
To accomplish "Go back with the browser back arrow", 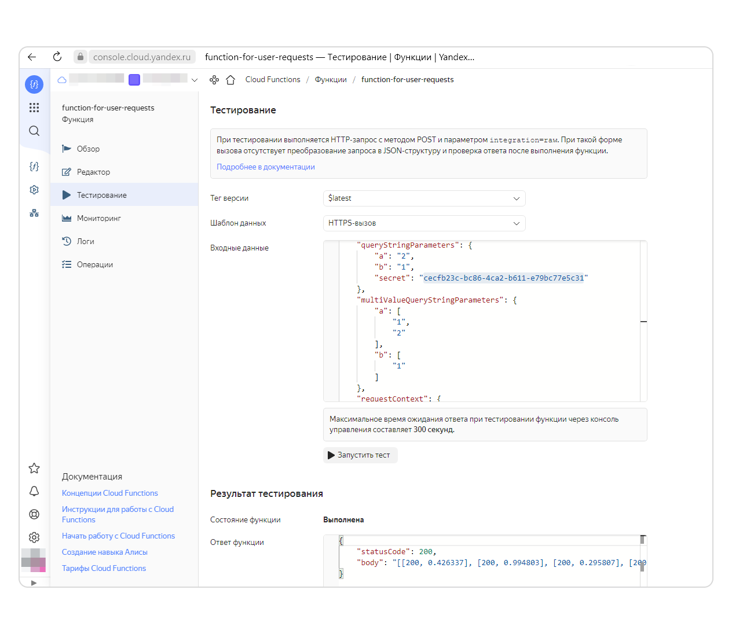I will click(x=32, y=57).
